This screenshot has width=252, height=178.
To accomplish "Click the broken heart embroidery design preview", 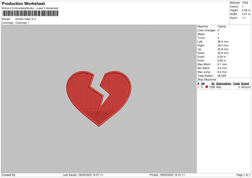I will pyautogui.click(x=99, y=99).
